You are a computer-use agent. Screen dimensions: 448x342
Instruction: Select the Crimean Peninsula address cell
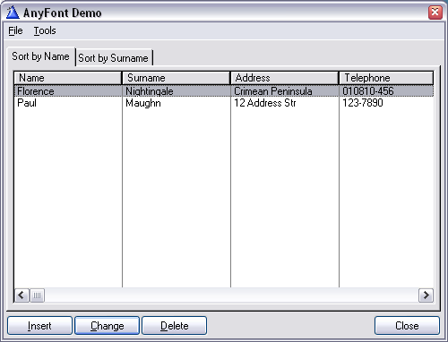click(x=285, y=91)
